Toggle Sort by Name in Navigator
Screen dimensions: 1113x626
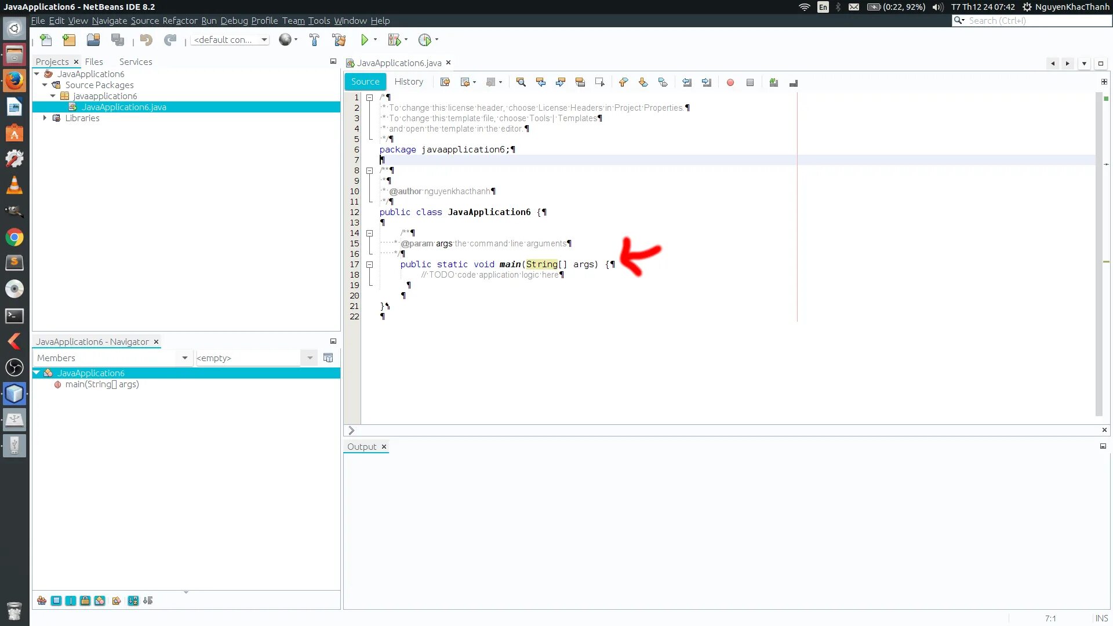click(x=133, y=600)
